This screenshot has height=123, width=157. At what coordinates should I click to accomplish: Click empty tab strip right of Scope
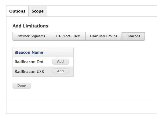pyautogui.click(x=102, y=11)
